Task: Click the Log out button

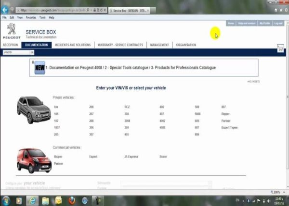Action: 278,24
